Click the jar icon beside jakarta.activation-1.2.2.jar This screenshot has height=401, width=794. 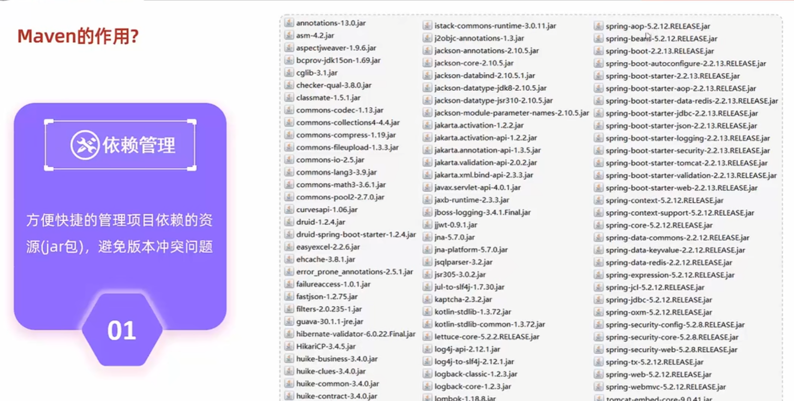(x=427, y=125)
